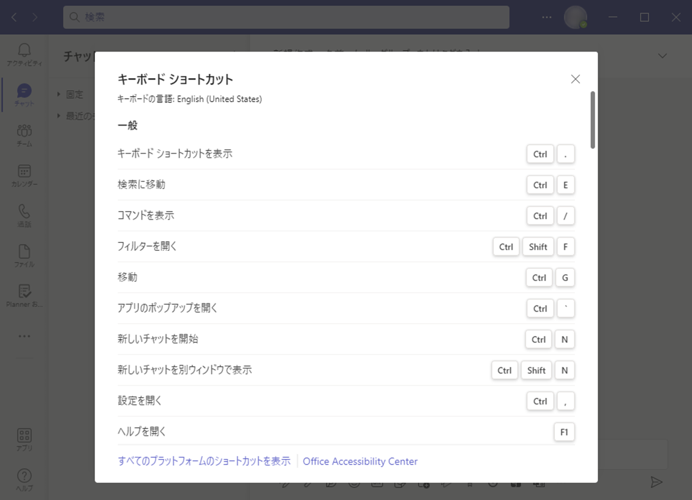
Task: Open ファイル in the sidebar
Action: (24, 256)
